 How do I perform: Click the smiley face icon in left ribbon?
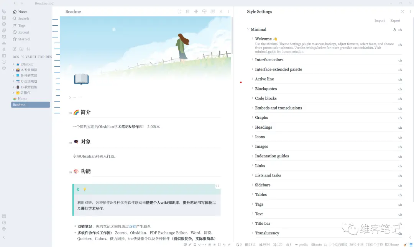pyautogui.click(x=4, y=24)
